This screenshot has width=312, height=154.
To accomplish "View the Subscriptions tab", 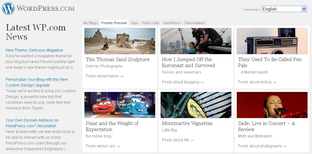I will click(x=195, y=23).
